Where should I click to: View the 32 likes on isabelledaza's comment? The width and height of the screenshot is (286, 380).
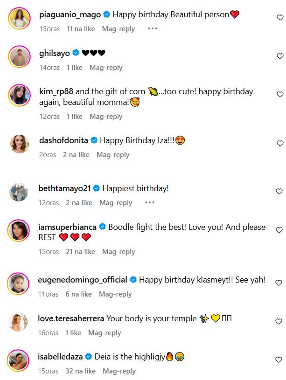click(81, 371)
